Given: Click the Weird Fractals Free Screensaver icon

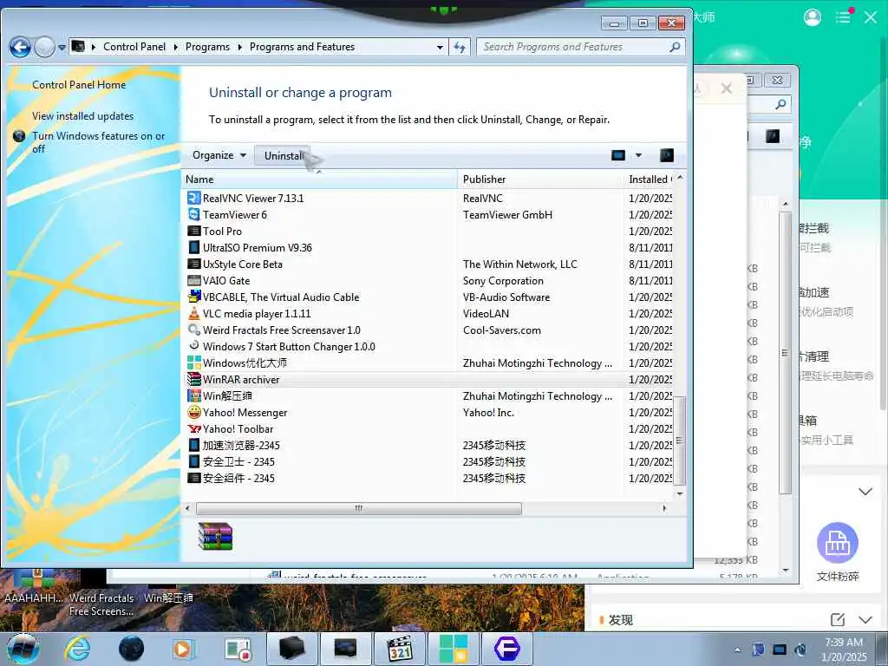Looking at the screenshot, I should (193, 330).
